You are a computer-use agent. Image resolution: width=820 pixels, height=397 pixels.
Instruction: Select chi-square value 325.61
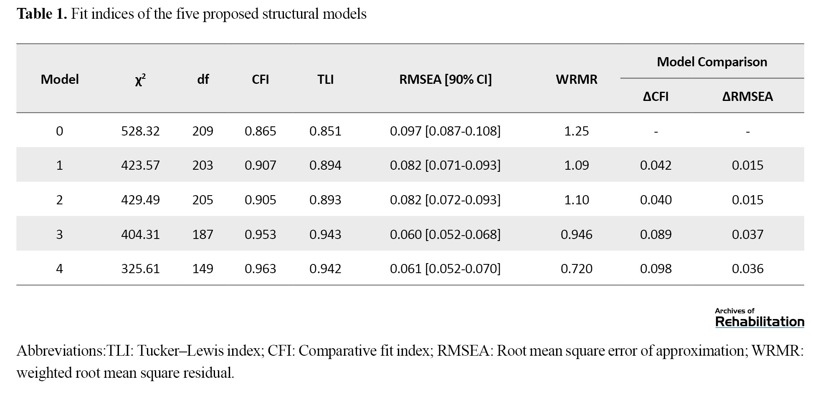pyautogui.click(x=140, y=269)
